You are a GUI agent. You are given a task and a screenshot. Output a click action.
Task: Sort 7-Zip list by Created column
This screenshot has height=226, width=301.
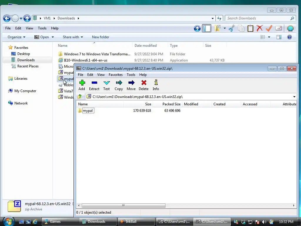pos(226,104)
